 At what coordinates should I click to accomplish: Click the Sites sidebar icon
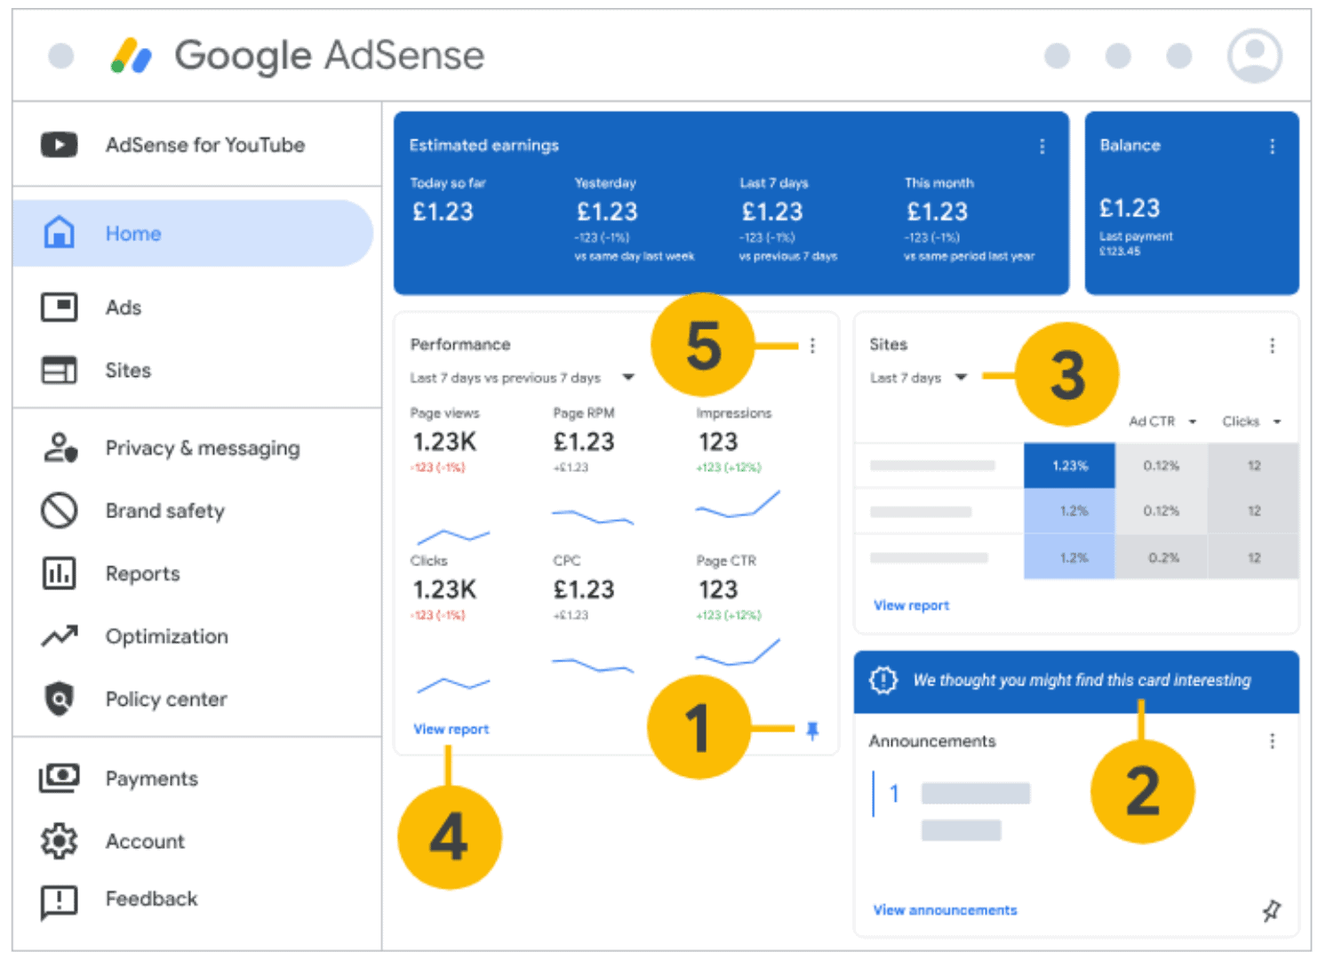[59, 370]
